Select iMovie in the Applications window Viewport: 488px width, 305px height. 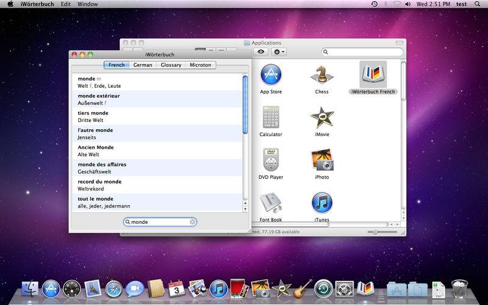pyautogui.click(x=322, y=121)
